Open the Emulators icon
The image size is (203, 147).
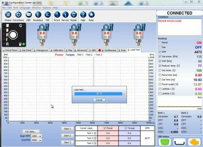point(38,15)
